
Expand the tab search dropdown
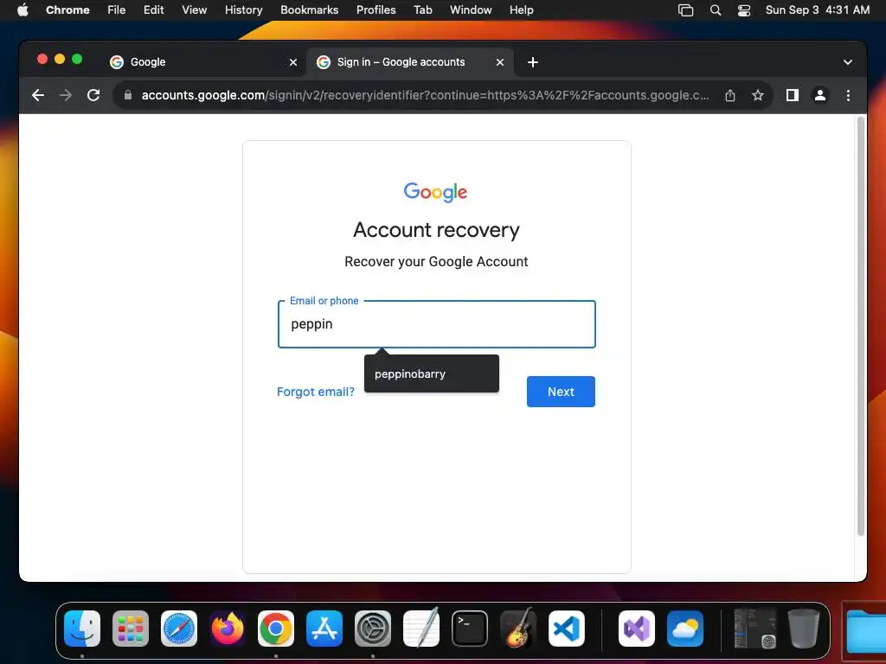pyautogui.click(x=848, y=62)
